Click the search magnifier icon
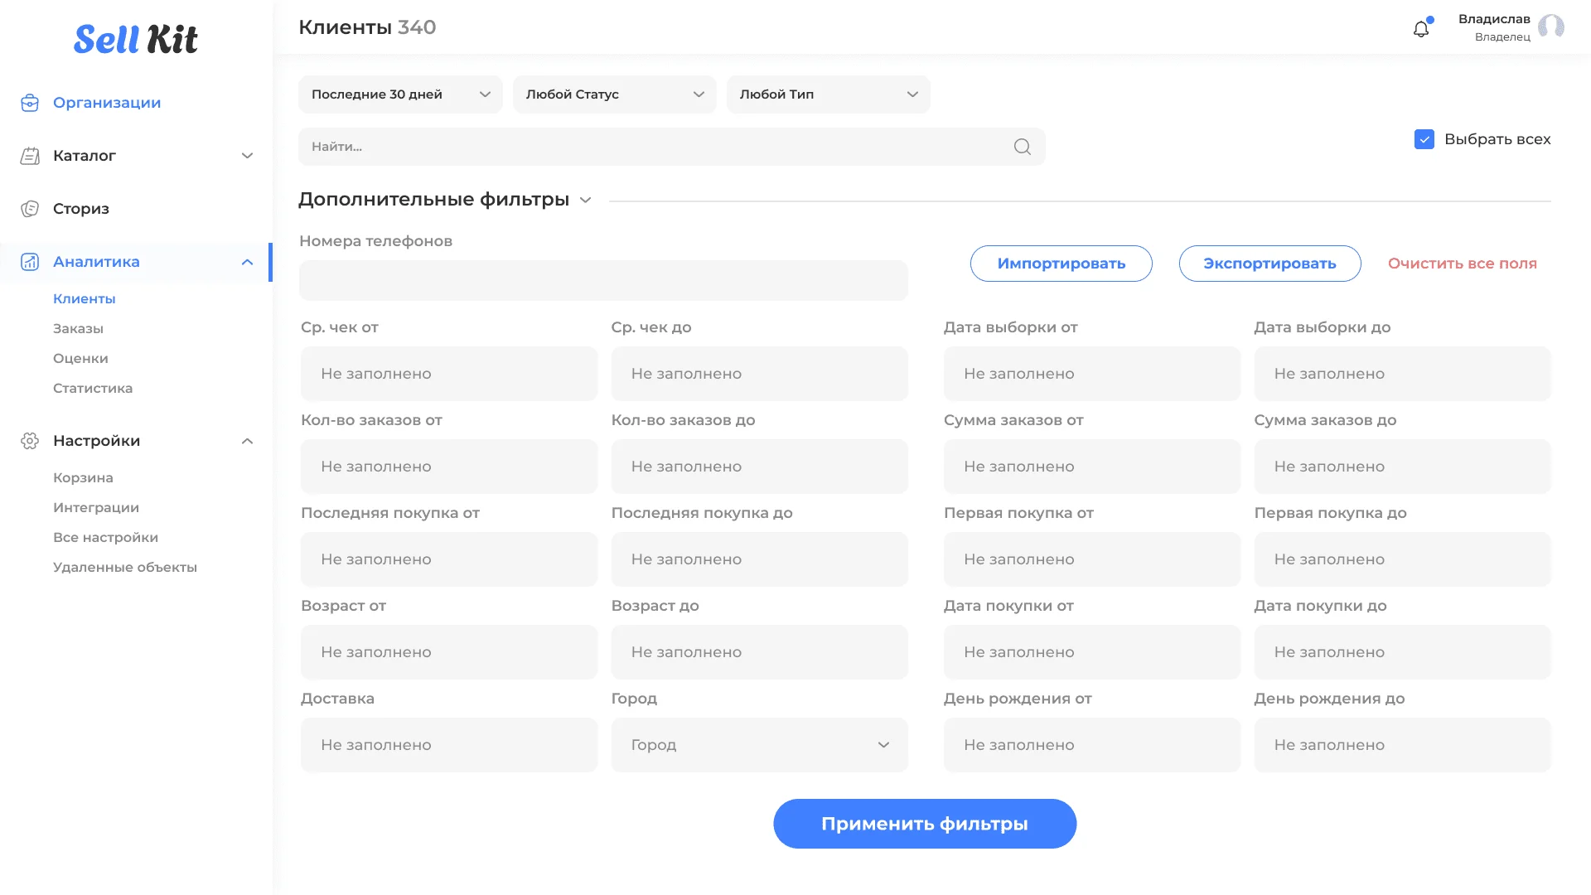This screenshot has height=895, width=1591. (1022, 145)
